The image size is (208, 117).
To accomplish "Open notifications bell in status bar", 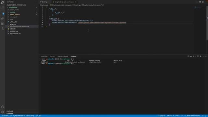I will pyautogui.click(x=206, y=116).
